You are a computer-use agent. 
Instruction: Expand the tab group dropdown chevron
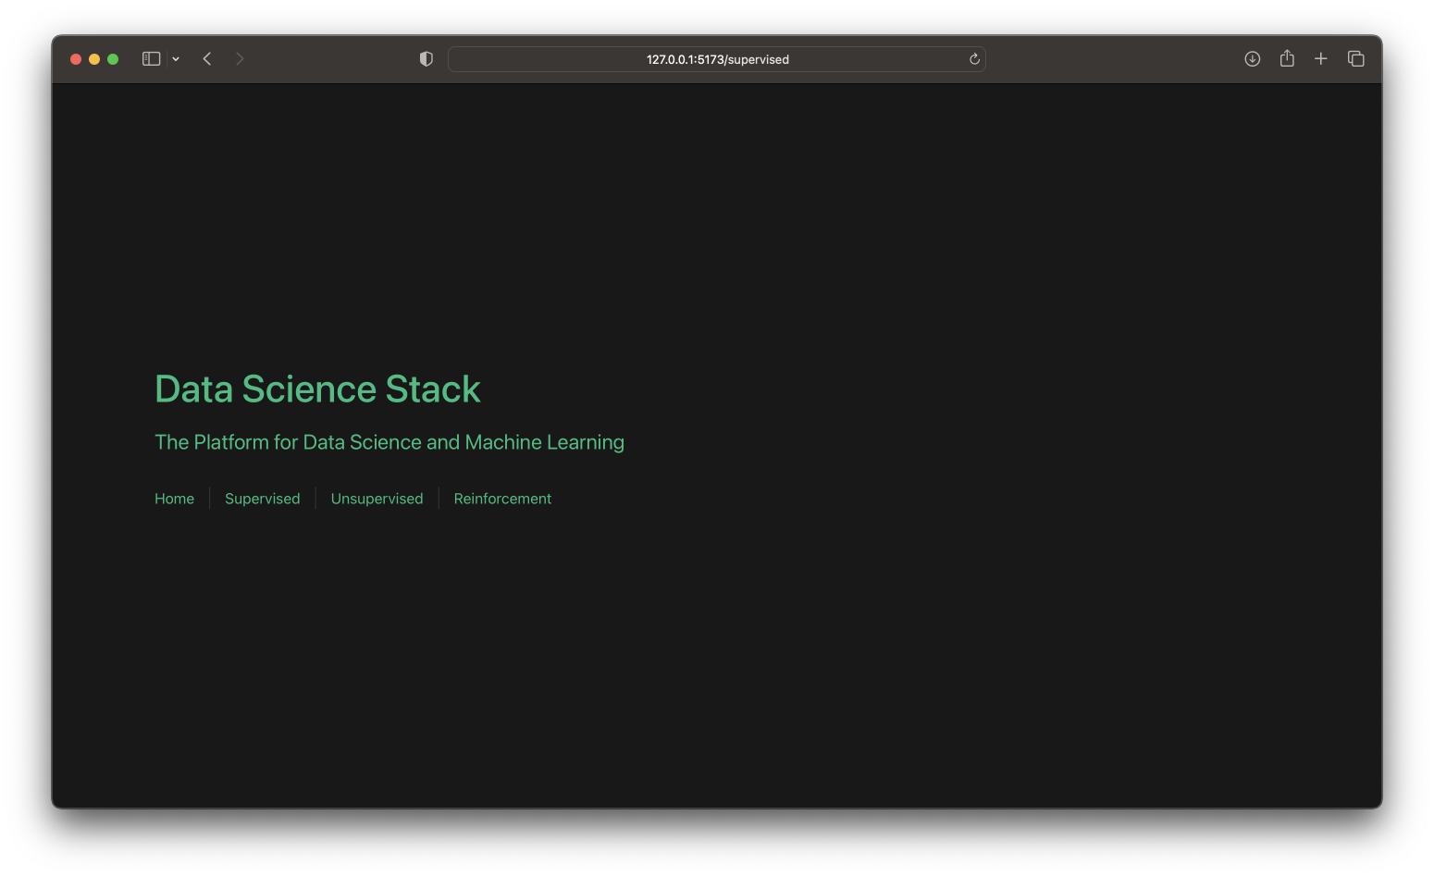point(176,59)
